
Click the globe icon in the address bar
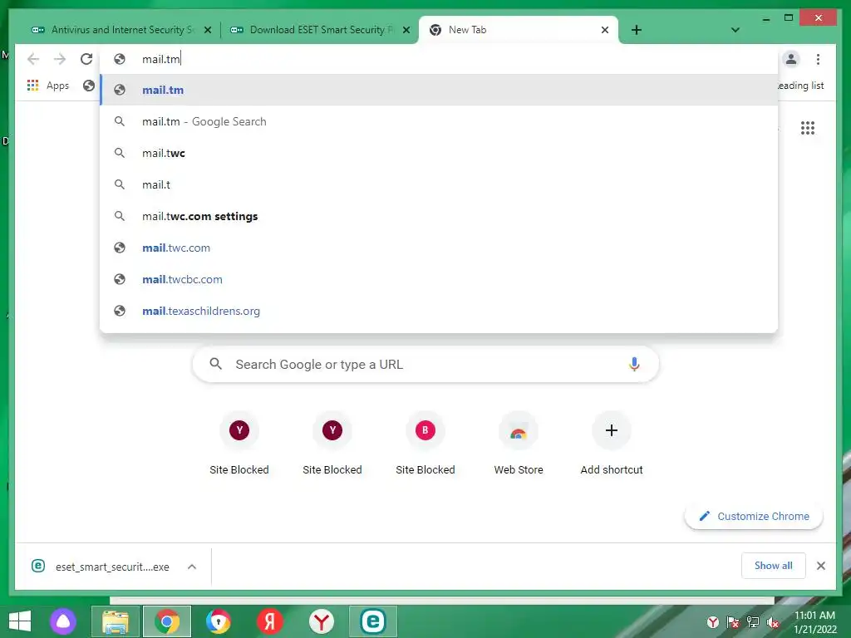pos(120,59)
